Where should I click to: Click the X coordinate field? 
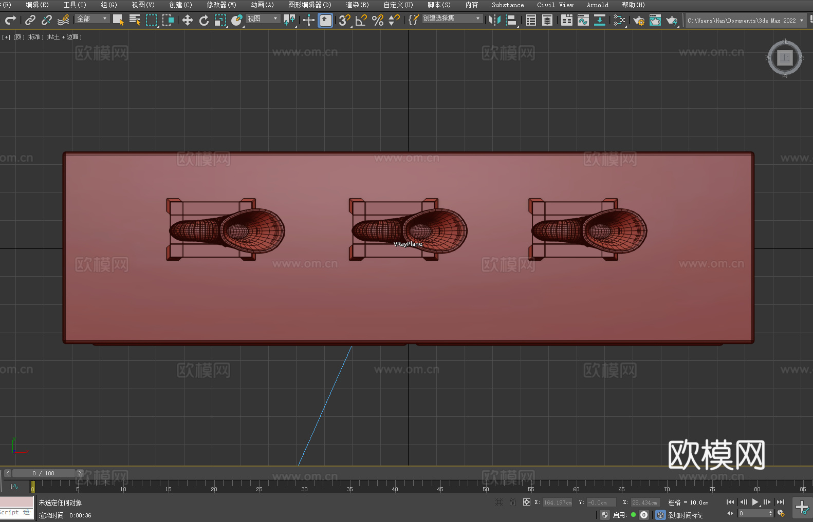[558, 502]
